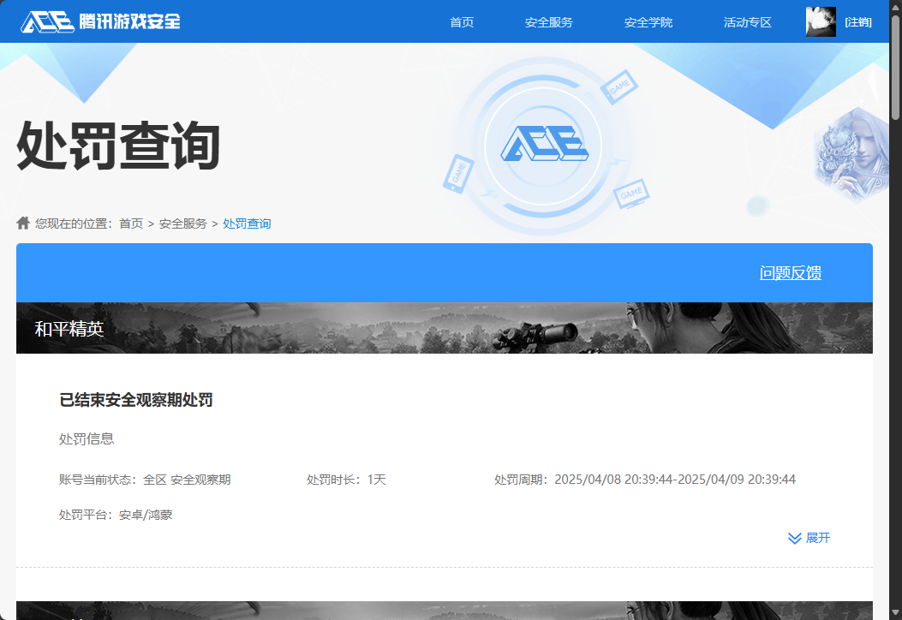902x620 pixels.
Task: Click the blue 处罚查询 breadcrumb link
Action: tap(247, 224)
